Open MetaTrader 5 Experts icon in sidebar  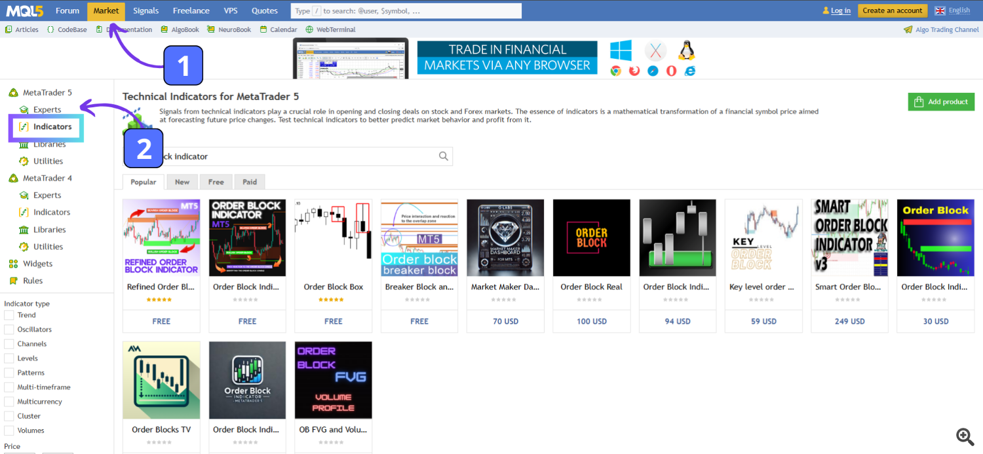pos(24,110)
